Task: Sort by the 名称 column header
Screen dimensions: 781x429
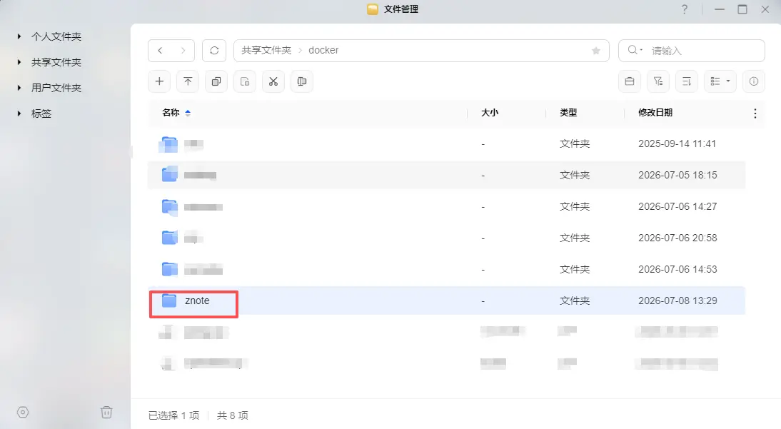Action: 171,113
